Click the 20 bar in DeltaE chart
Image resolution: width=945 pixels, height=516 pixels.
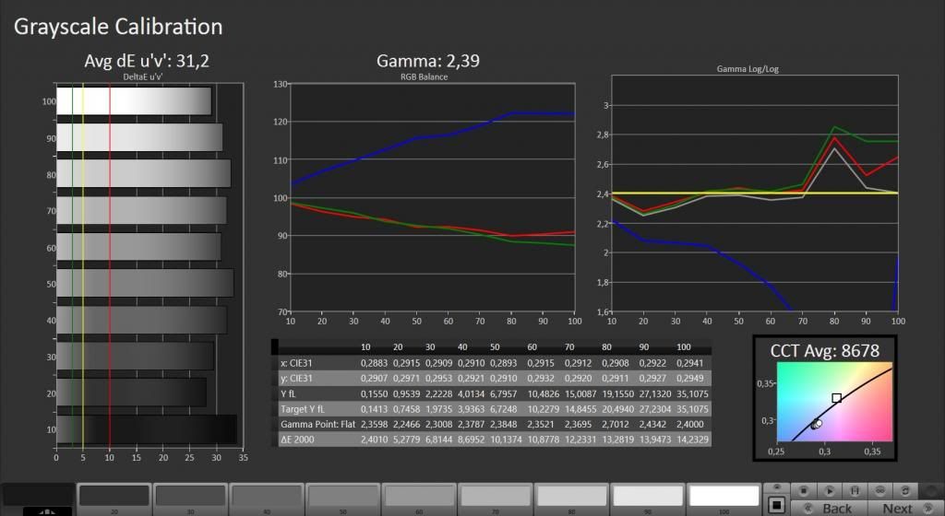click(131, 393)
